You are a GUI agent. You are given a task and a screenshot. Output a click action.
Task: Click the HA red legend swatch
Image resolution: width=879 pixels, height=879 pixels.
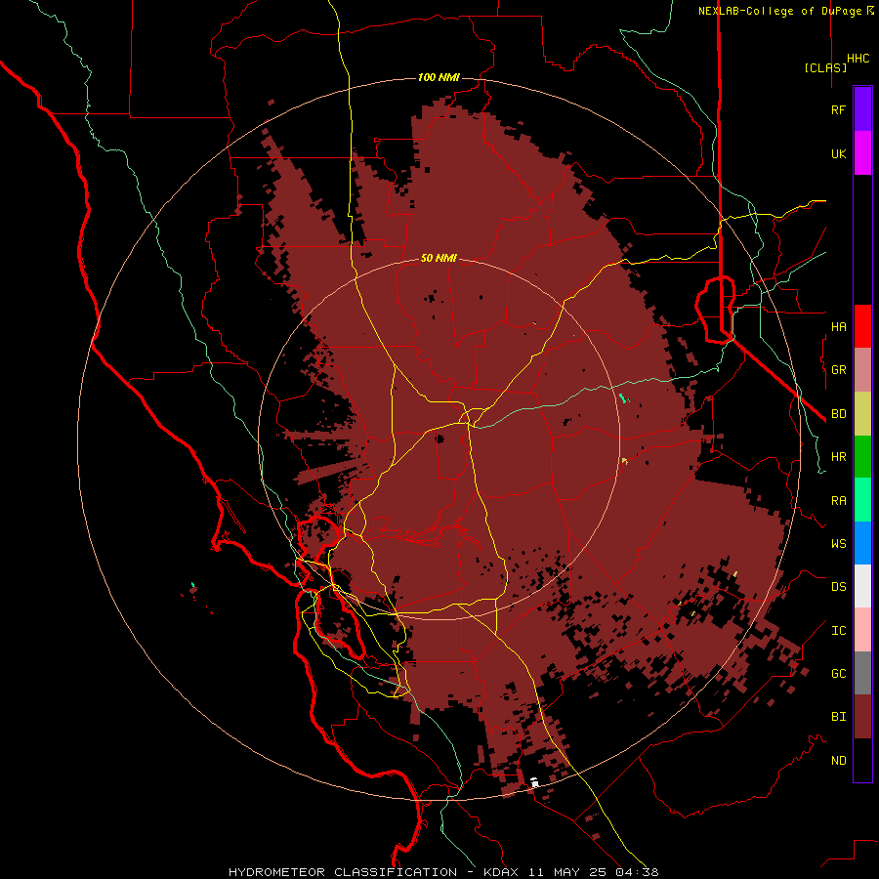pos(862,326)
